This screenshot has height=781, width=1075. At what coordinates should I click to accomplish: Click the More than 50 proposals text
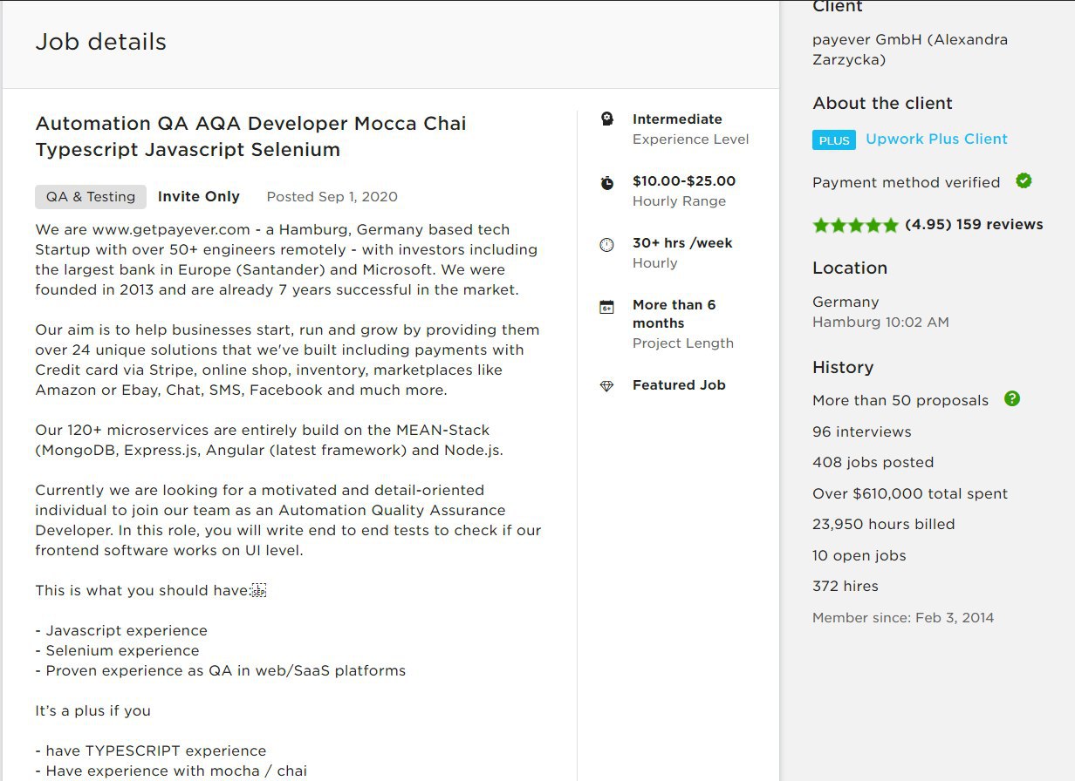click(x=900, y=400)
